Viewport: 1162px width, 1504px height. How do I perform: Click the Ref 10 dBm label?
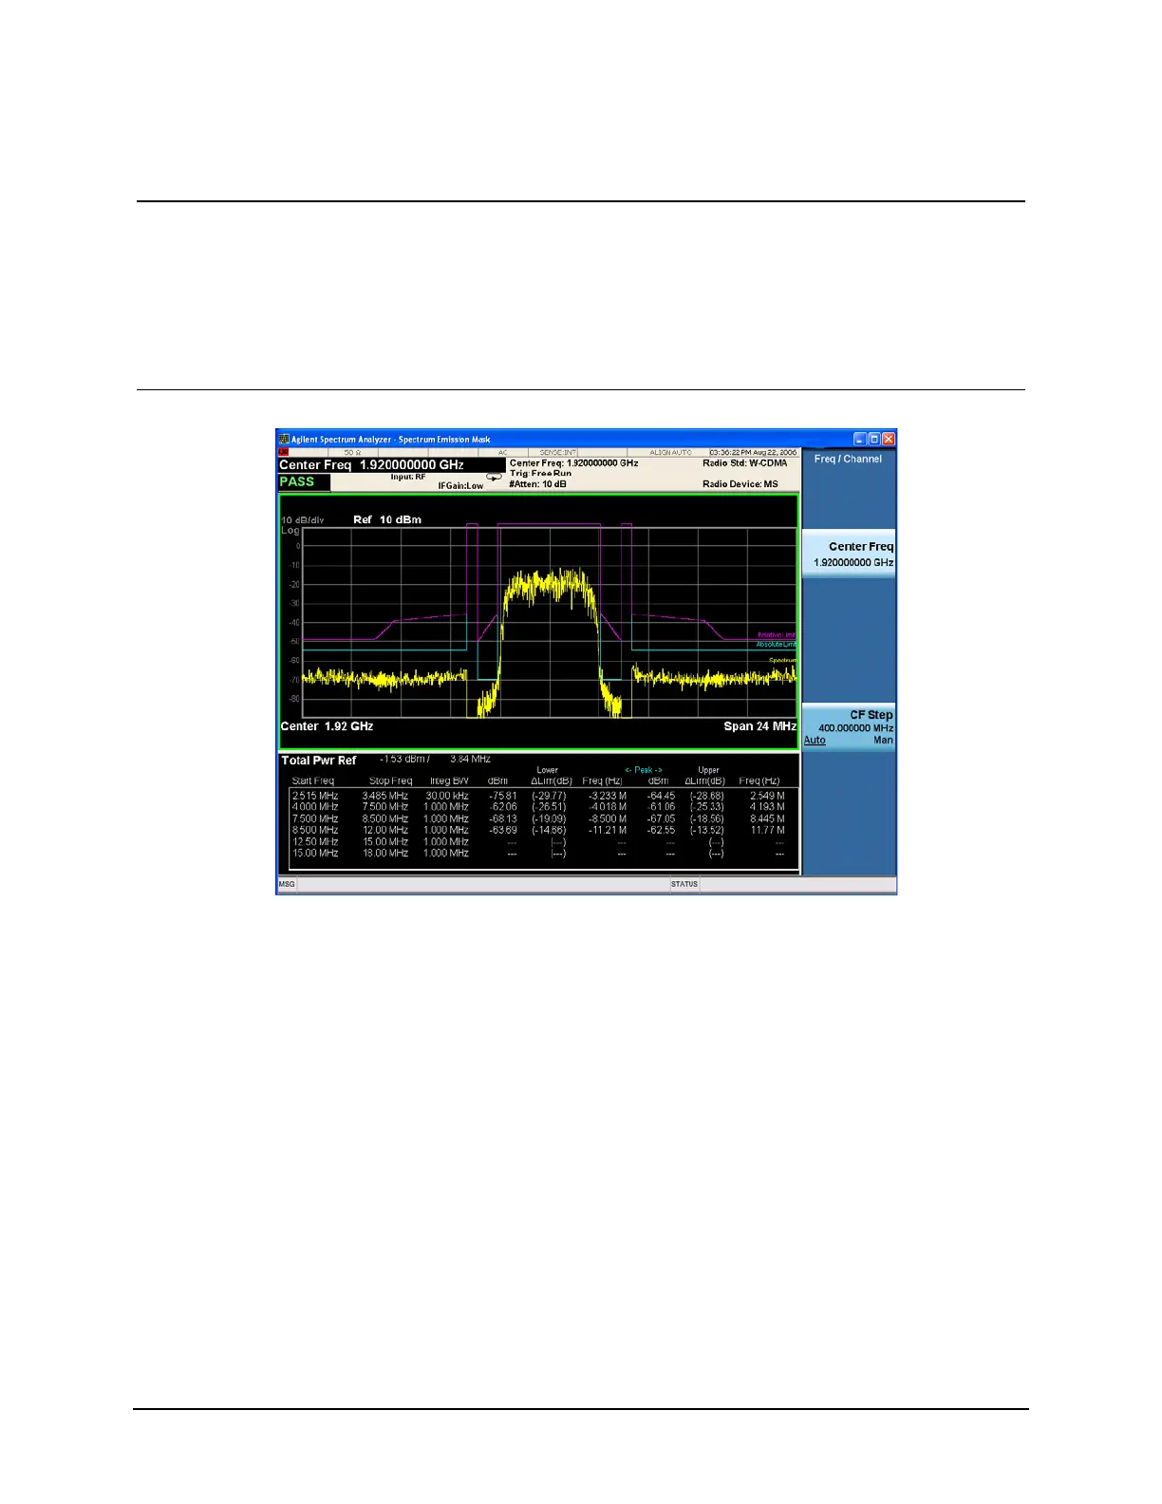(x=387, y=519)
